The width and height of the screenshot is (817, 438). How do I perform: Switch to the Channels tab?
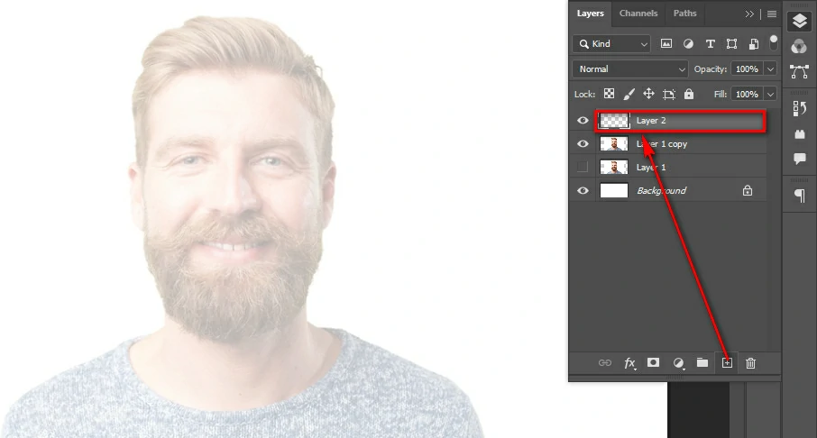[638, 14]
